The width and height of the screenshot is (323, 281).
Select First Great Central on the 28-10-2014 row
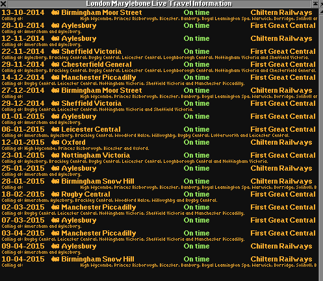point(283,25)
